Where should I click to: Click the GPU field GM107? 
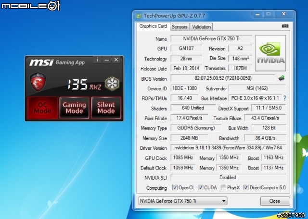pos(186,49)
